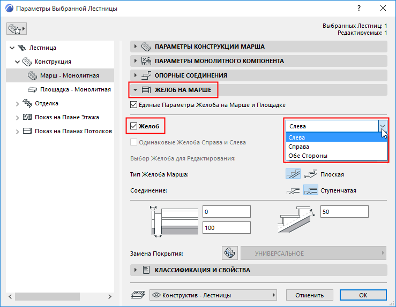Click the help question mark button
The height and width of the screenshot is (307, 396).
coord(359,9)
